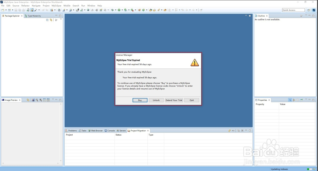Viewport: 318px width, 171px height.
Task: Click Link with Editor icon in Image Preview
Action: click(x=28, y=100)
